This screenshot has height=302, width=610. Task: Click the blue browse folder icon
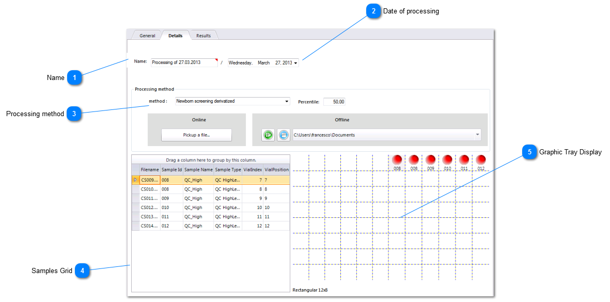click(284, 135)
